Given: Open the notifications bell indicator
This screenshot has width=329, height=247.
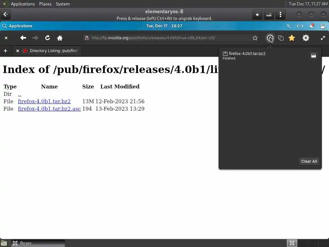Looking at the screenshot, I should [x=312, y=26].
